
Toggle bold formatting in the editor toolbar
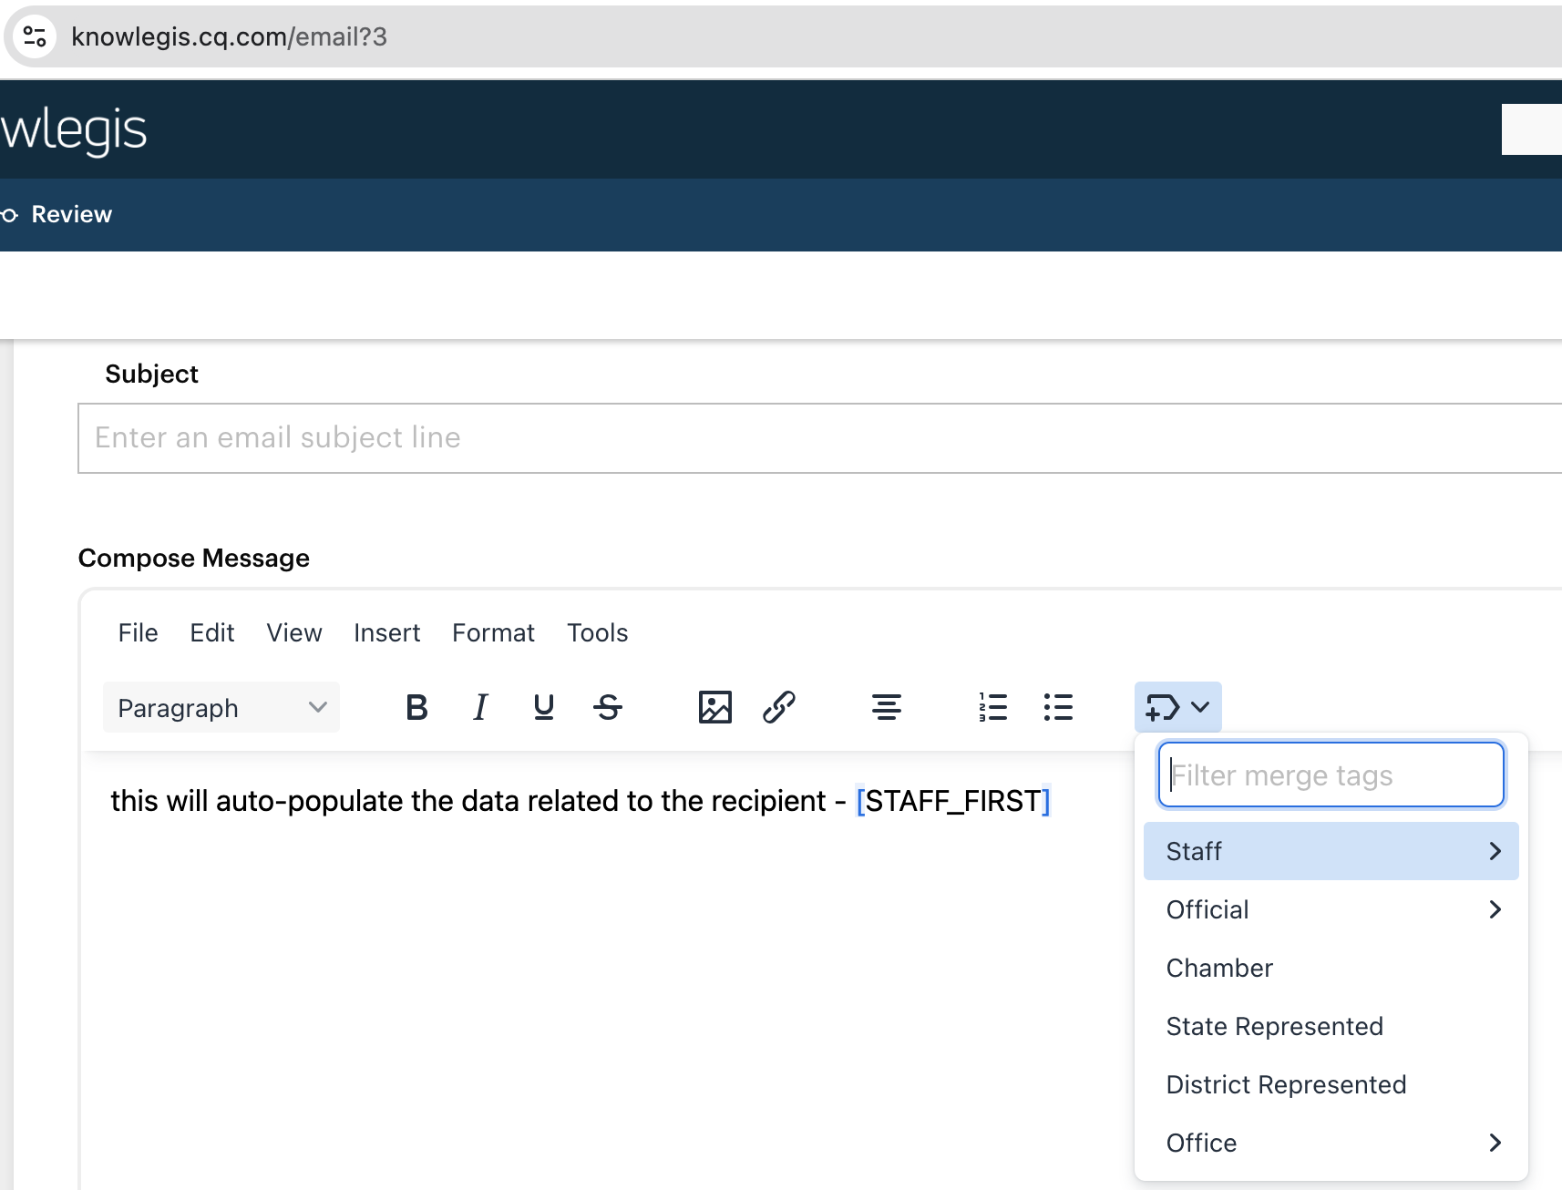pos(416,707)
